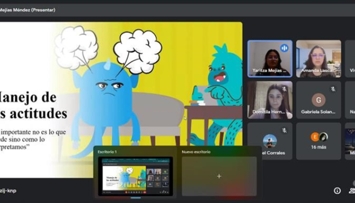The image size is (355, 203).
Task: Click the people icon at bottom-right edge
Action: coord(352,190)
